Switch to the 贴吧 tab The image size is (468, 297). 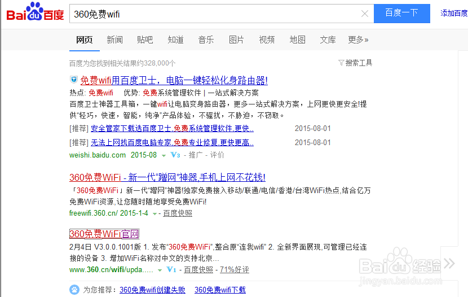point(145,40)
